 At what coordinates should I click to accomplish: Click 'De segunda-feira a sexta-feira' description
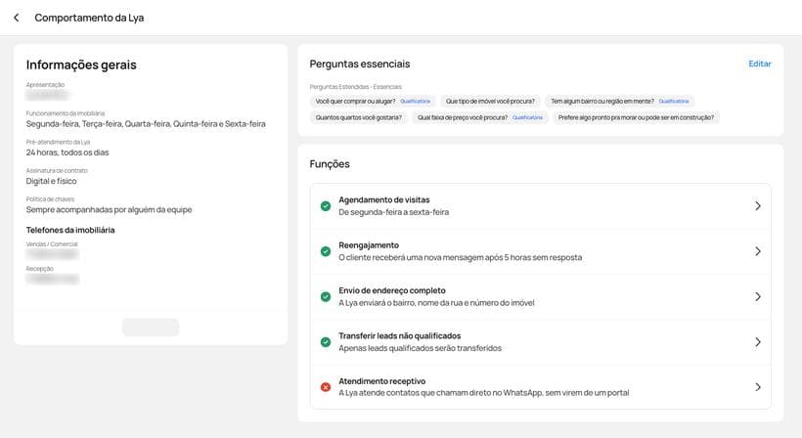tap(394, 212)
